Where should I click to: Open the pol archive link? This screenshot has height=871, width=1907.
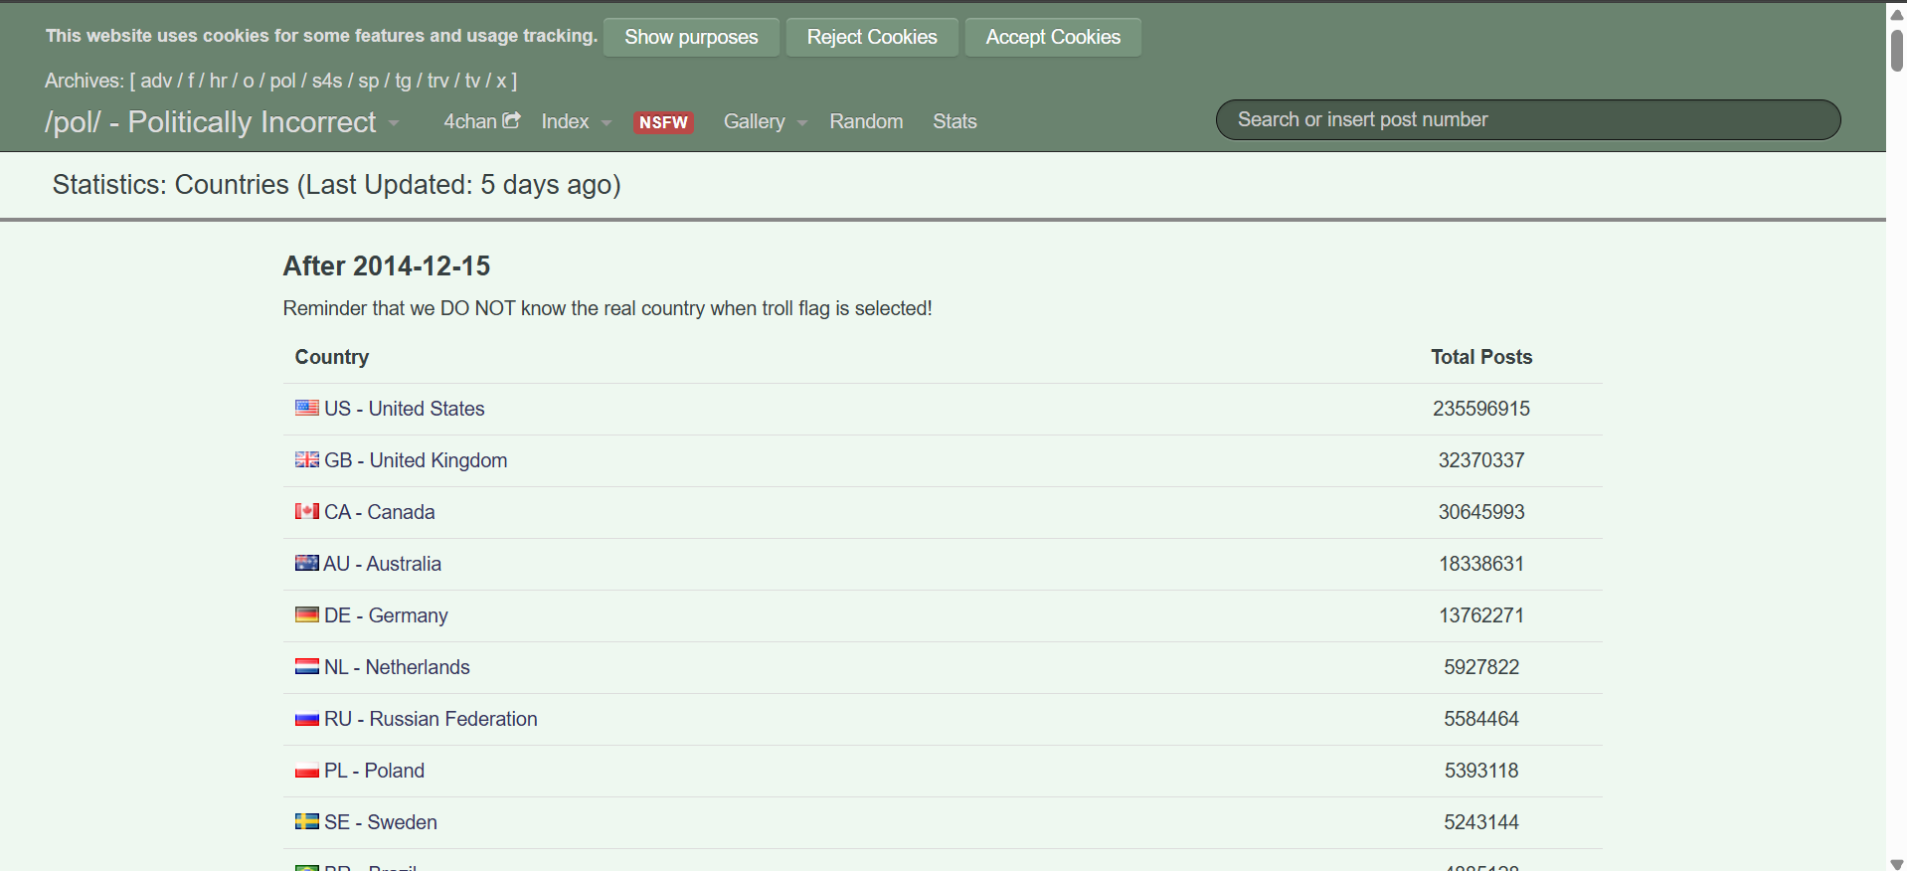[282, 81]
